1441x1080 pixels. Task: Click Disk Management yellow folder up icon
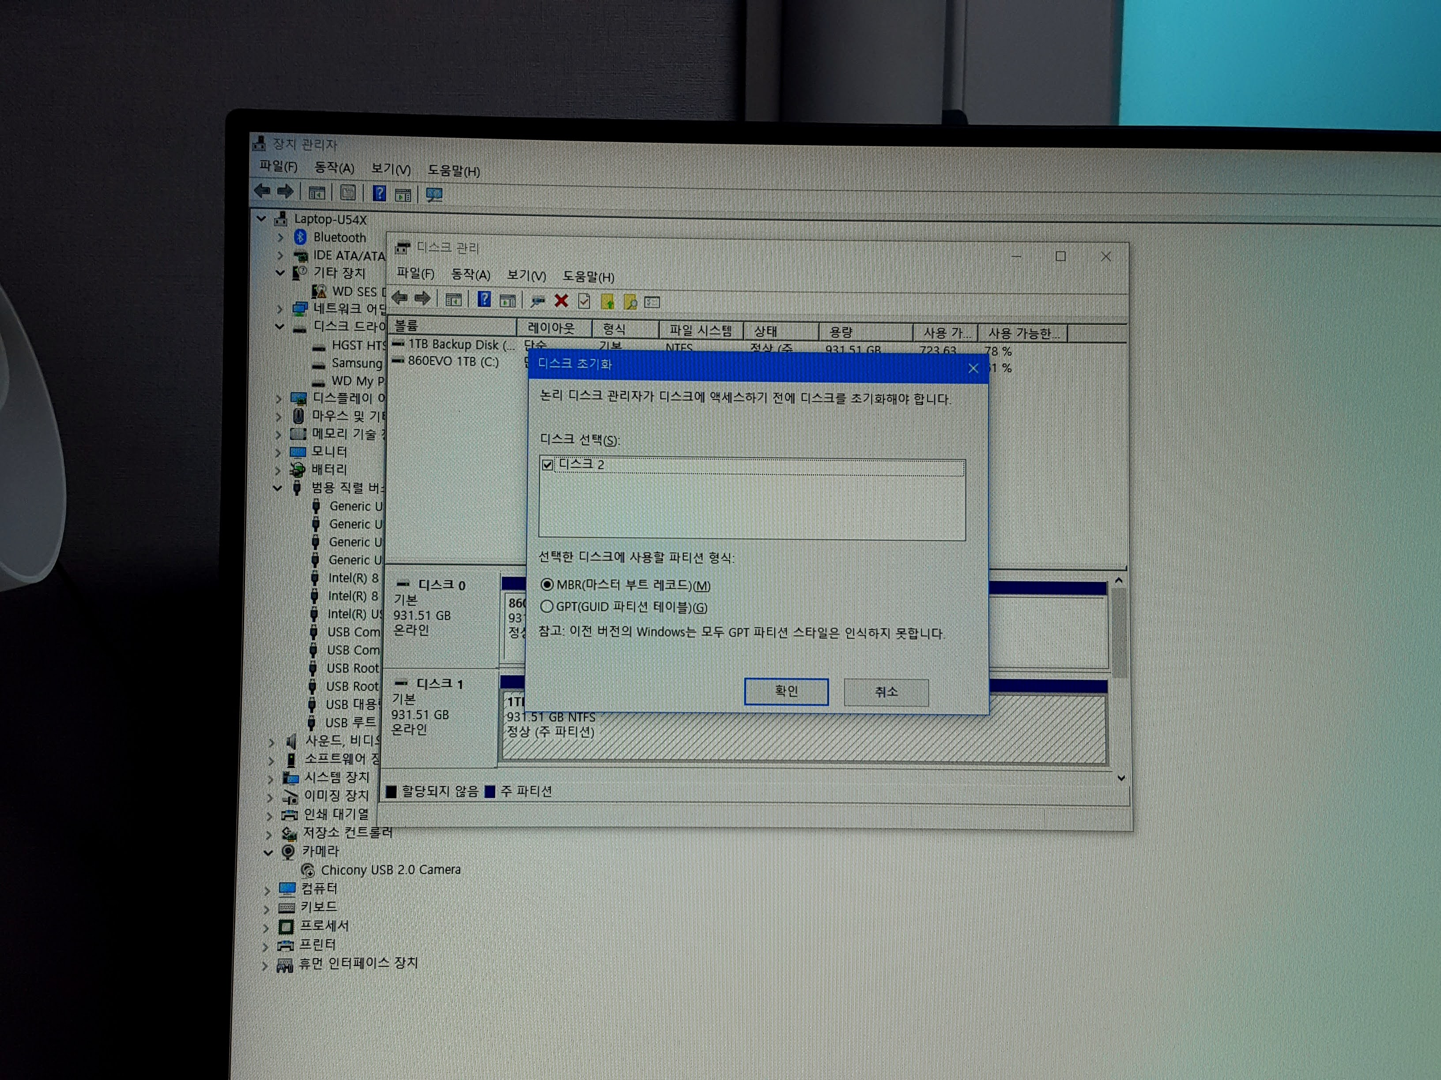click(607, 301)
